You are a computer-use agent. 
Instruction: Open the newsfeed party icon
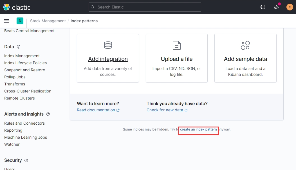point(276,7)
